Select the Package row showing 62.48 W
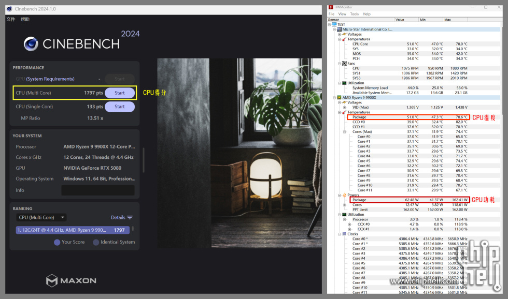This screenshot has height=299, width=508. coord(410,200)
